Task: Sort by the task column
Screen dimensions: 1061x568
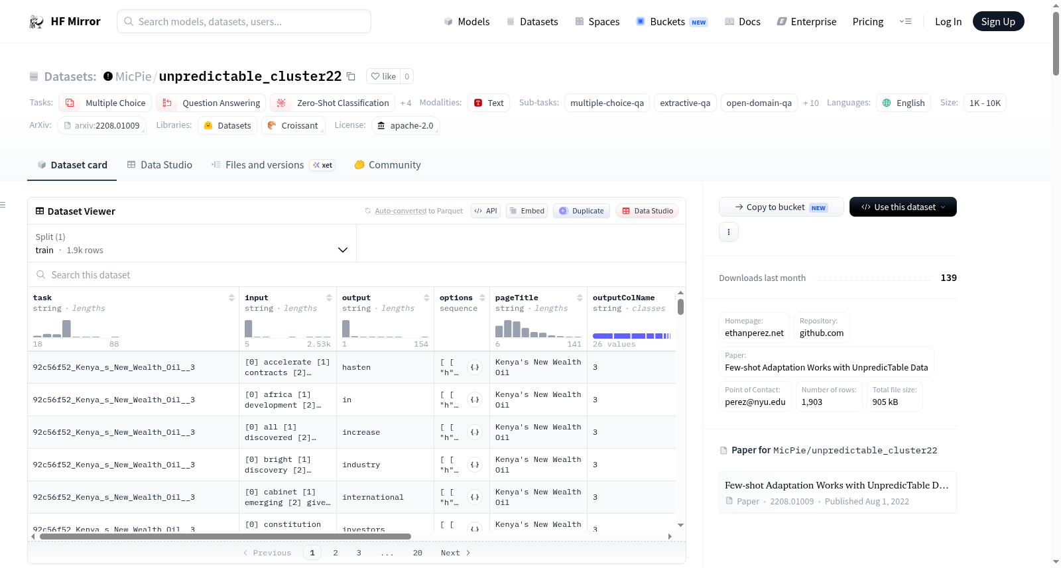Action: tap(231, 298)
